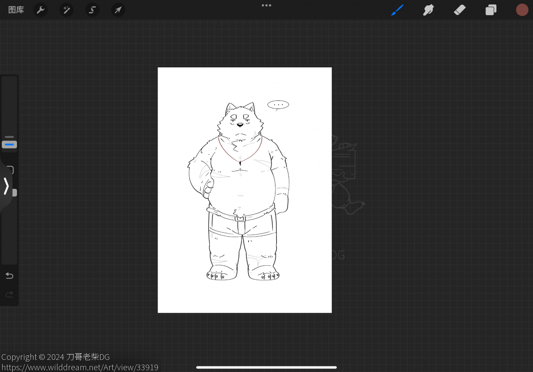Select the Eraser tool
The width and height of the screenshot is (533, 372).
(460, 10)
